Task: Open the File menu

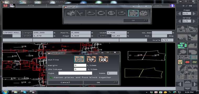Action: 31,5
